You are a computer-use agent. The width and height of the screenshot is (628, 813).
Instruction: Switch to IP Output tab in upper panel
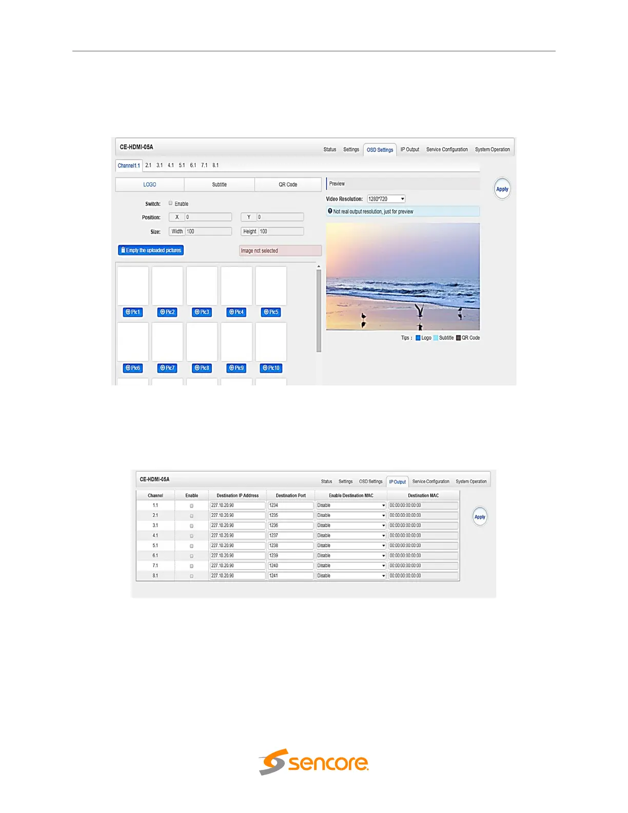pyautogui.click(x=410, y=149)
